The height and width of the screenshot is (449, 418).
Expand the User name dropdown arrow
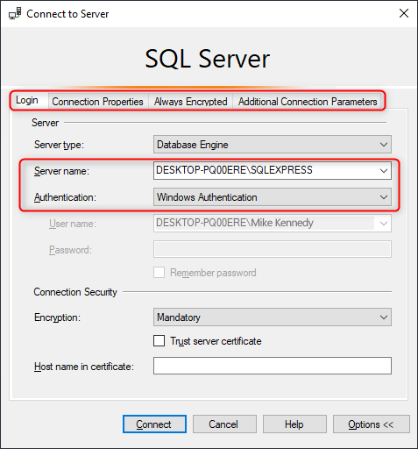[384, 224]
